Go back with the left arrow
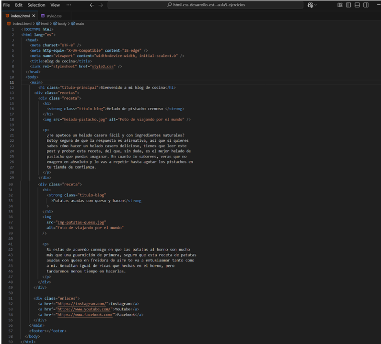 [x=92, y=5]
